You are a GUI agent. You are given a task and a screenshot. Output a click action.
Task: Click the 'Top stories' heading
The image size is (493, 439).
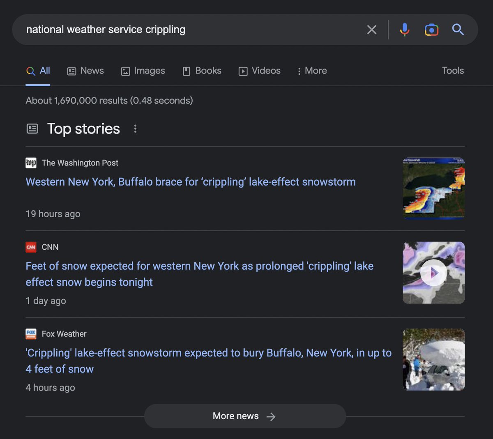pyautogui.click(x=83, y=129)
